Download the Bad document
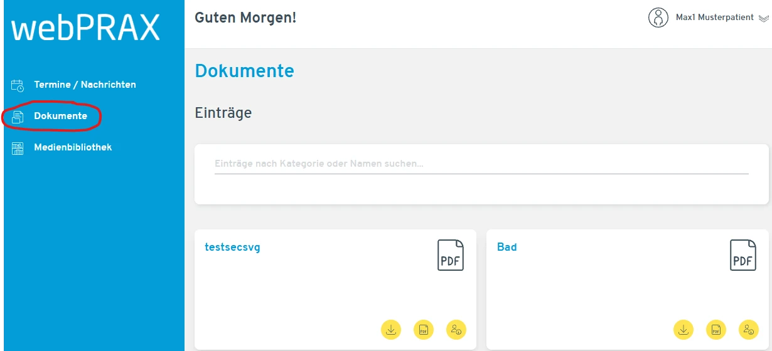Viewport: 772px width, 351px height. [x=684, y=329]
